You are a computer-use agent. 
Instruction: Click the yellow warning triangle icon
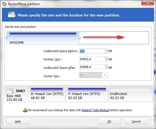pyautogui.click(x=25, y=110)
